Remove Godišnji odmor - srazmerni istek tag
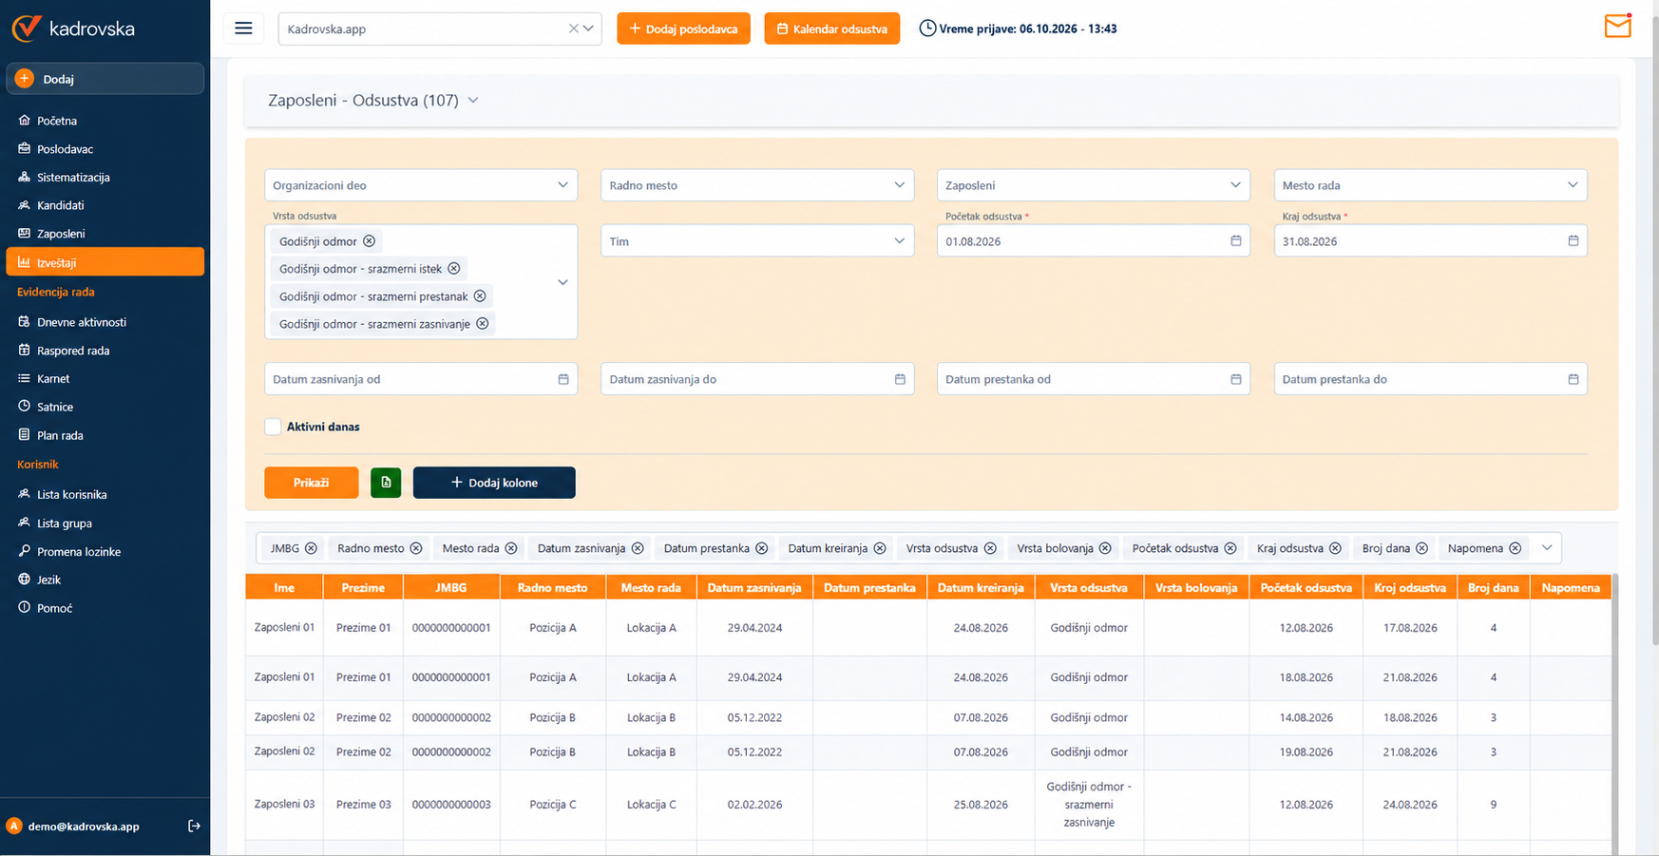Viewport: 1659px width, 856px height. click(x=454, y=269)
